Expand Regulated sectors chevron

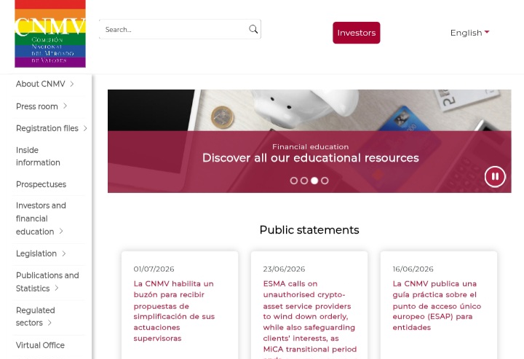(x=49, y=323)
